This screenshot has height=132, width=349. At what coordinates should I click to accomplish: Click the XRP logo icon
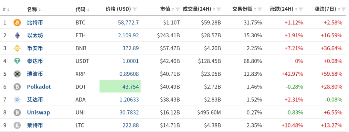click(17, 74)
